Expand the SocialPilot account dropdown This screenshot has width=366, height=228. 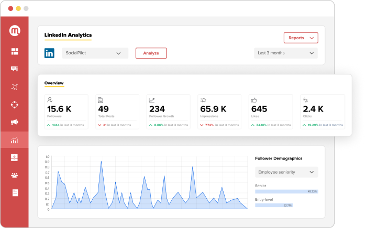(95, 53)
